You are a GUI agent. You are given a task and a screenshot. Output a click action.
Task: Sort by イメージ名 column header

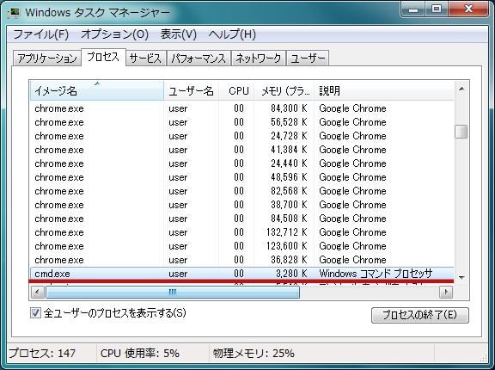click(97, 91)
